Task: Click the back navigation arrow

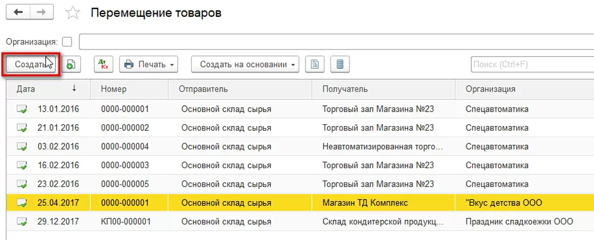Action: tap(18, 13)
